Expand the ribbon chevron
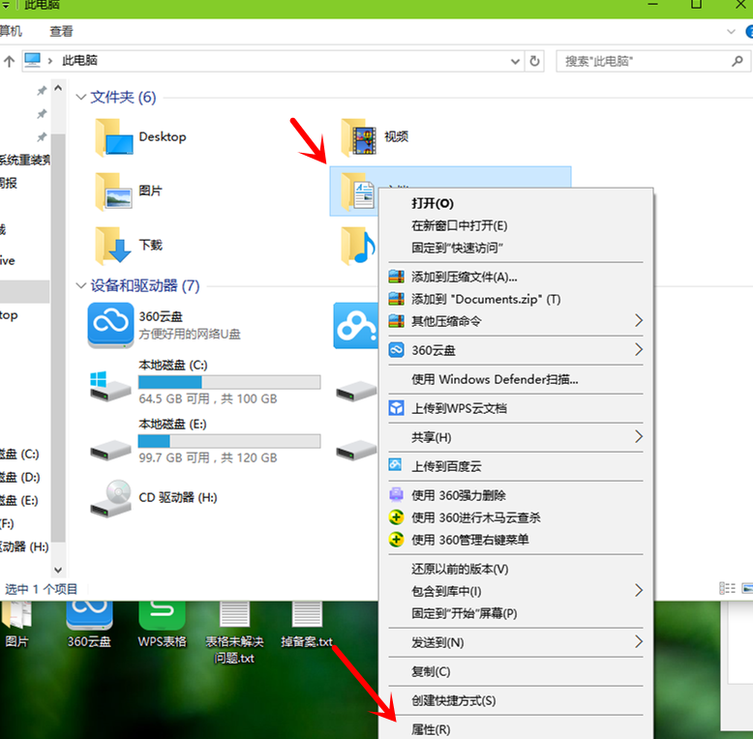This screenshot has width=753, height=739. (731, 32)
